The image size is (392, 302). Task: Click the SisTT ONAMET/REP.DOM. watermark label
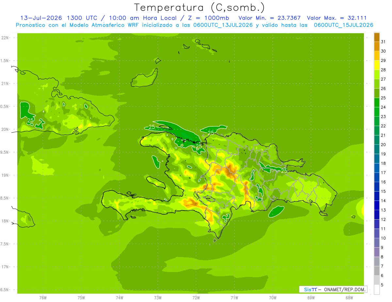(333, 289)
